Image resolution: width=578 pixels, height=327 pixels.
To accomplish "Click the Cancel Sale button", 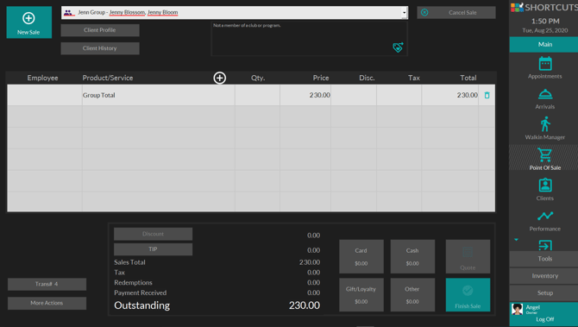I will coord(456,13).
